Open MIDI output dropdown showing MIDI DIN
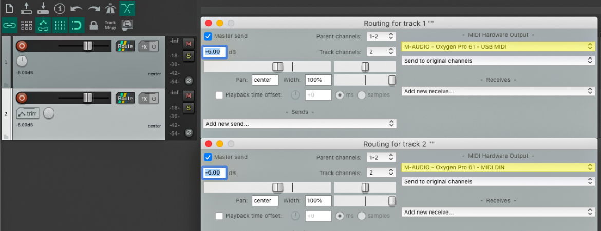 498,167
